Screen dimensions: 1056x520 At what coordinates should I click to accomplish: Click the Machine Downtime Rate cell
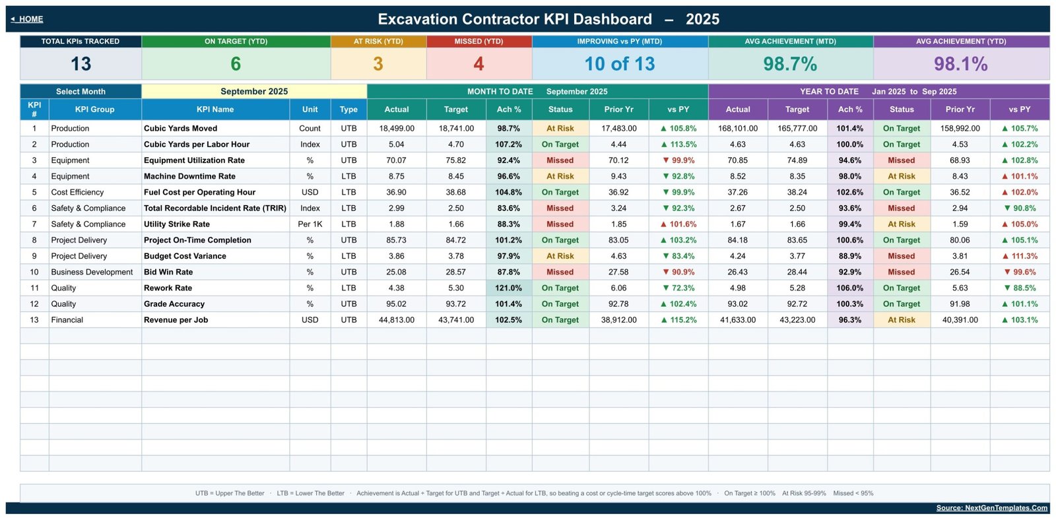(x=215, y=176)
